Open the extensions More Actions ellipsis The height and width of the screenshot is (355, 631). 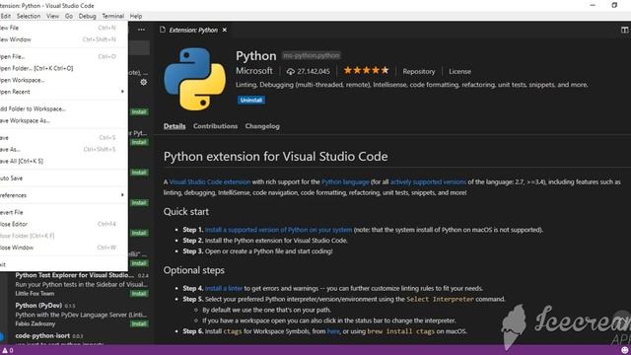pos(141,30)
